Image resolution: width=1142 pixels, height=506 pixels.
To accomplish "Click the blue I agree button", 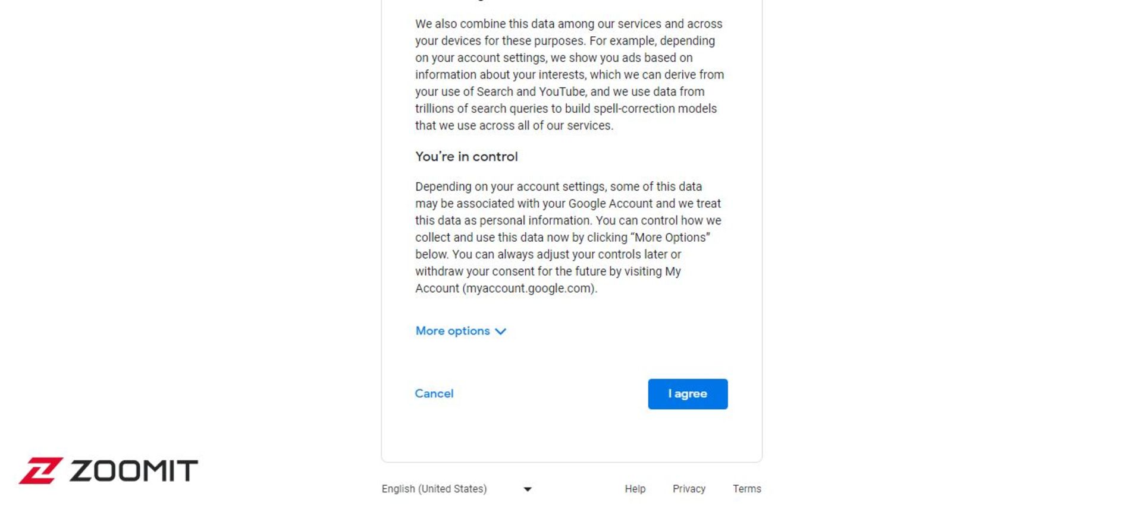I will (688, 394).
